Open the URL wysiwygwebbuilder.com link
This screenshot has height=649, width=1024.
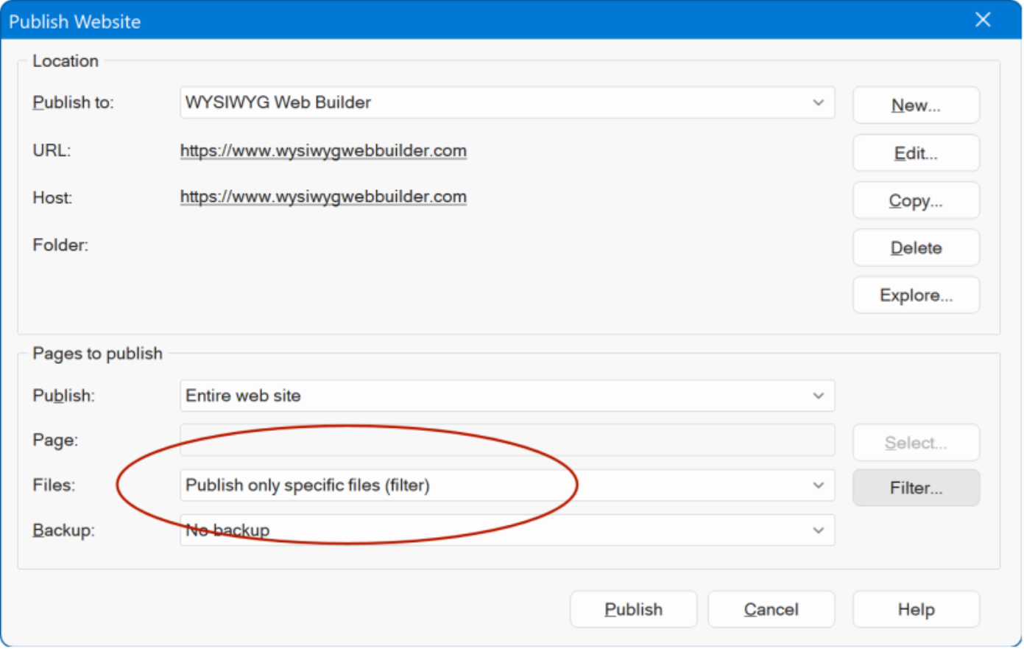[323, 150]
